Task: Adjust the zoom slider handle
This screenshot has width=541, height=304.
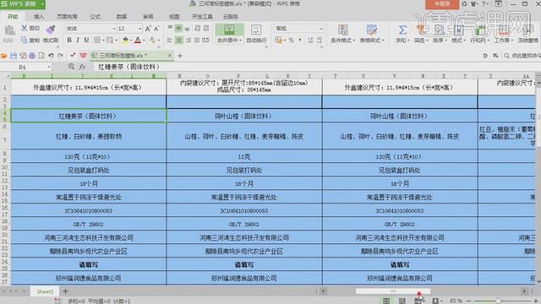Action: pyautogui.click(x=498, y=301)
